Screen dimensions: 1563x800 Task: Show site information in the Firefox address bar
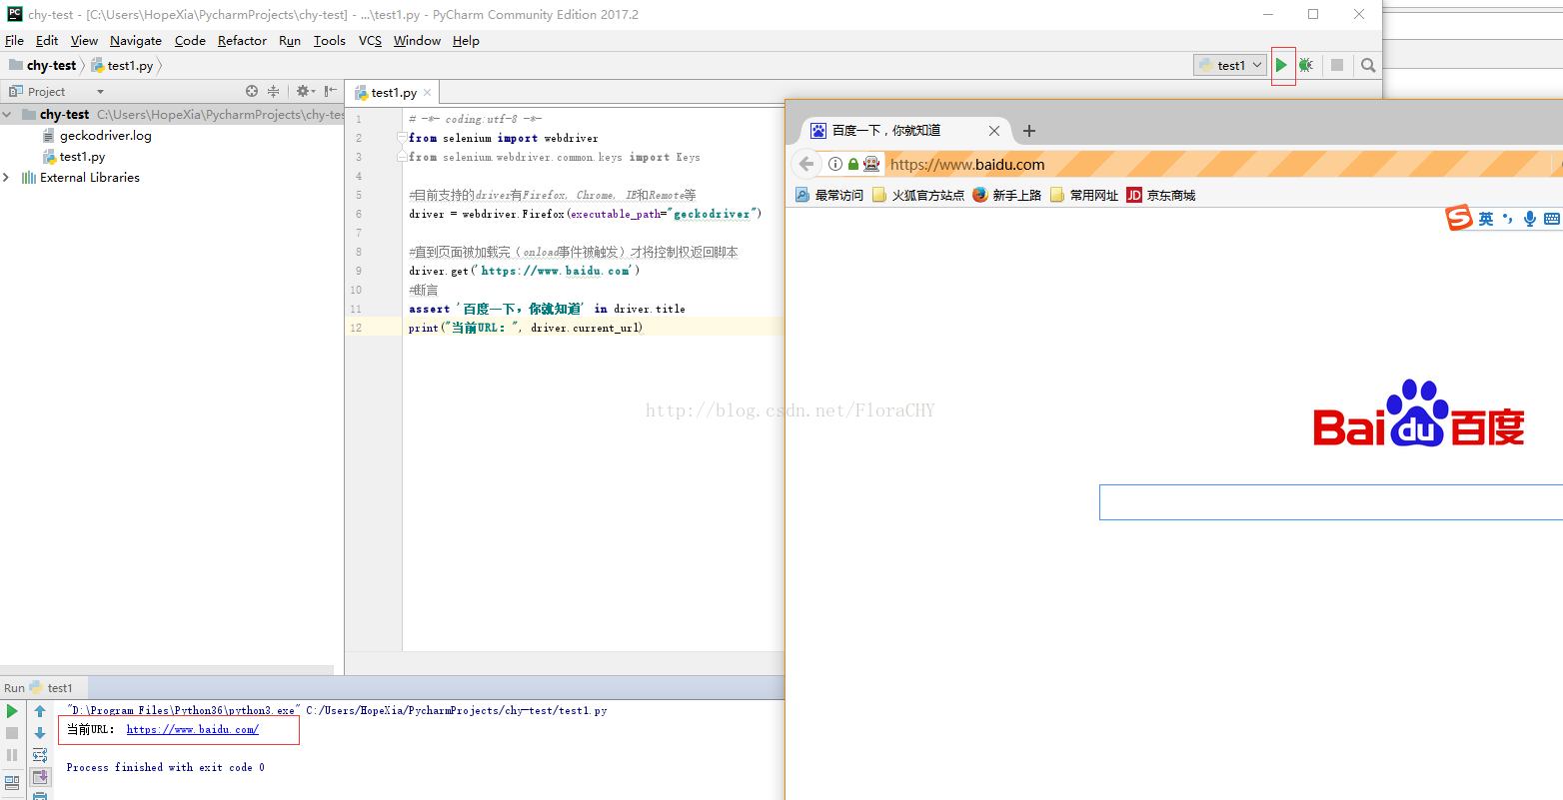tap(835, 164)
